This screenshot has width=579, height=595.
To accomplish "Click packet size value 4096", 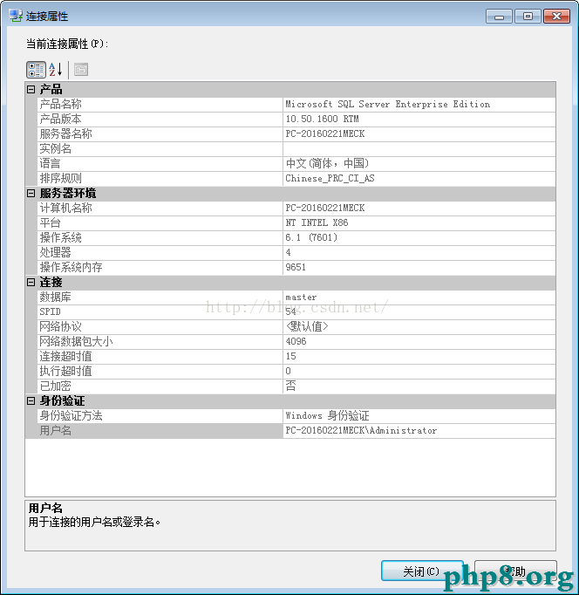I will [296, 341].
